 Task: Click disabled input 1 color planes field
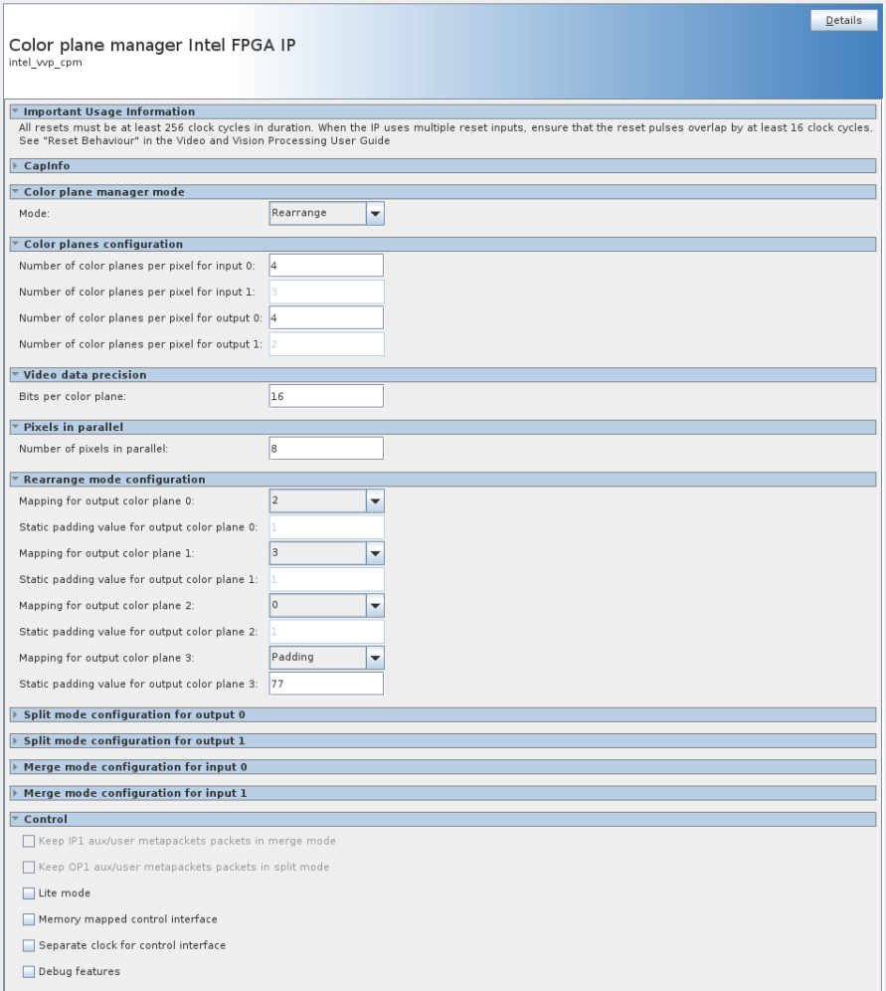pyautogui.click(x=326, y=292)
